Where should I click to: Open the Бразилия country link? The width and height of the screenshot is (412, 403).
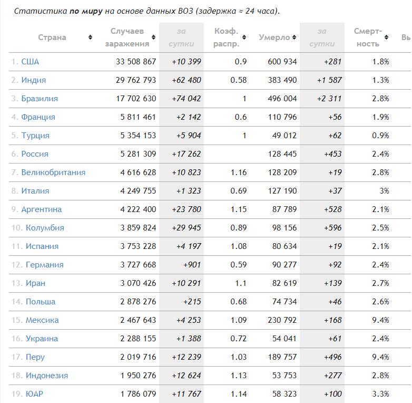coord(40,99)
